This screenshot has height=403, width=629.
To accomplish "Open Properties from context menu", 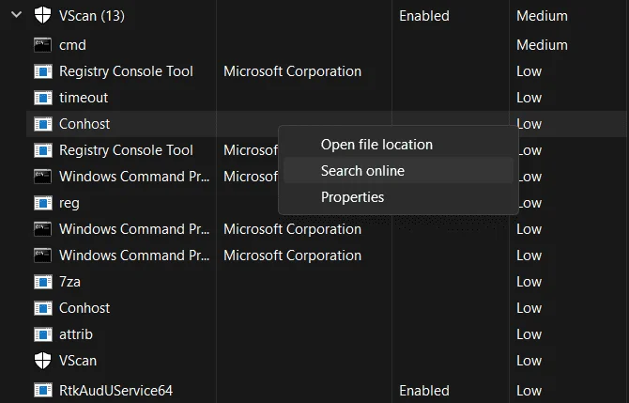I will (398, 197).
